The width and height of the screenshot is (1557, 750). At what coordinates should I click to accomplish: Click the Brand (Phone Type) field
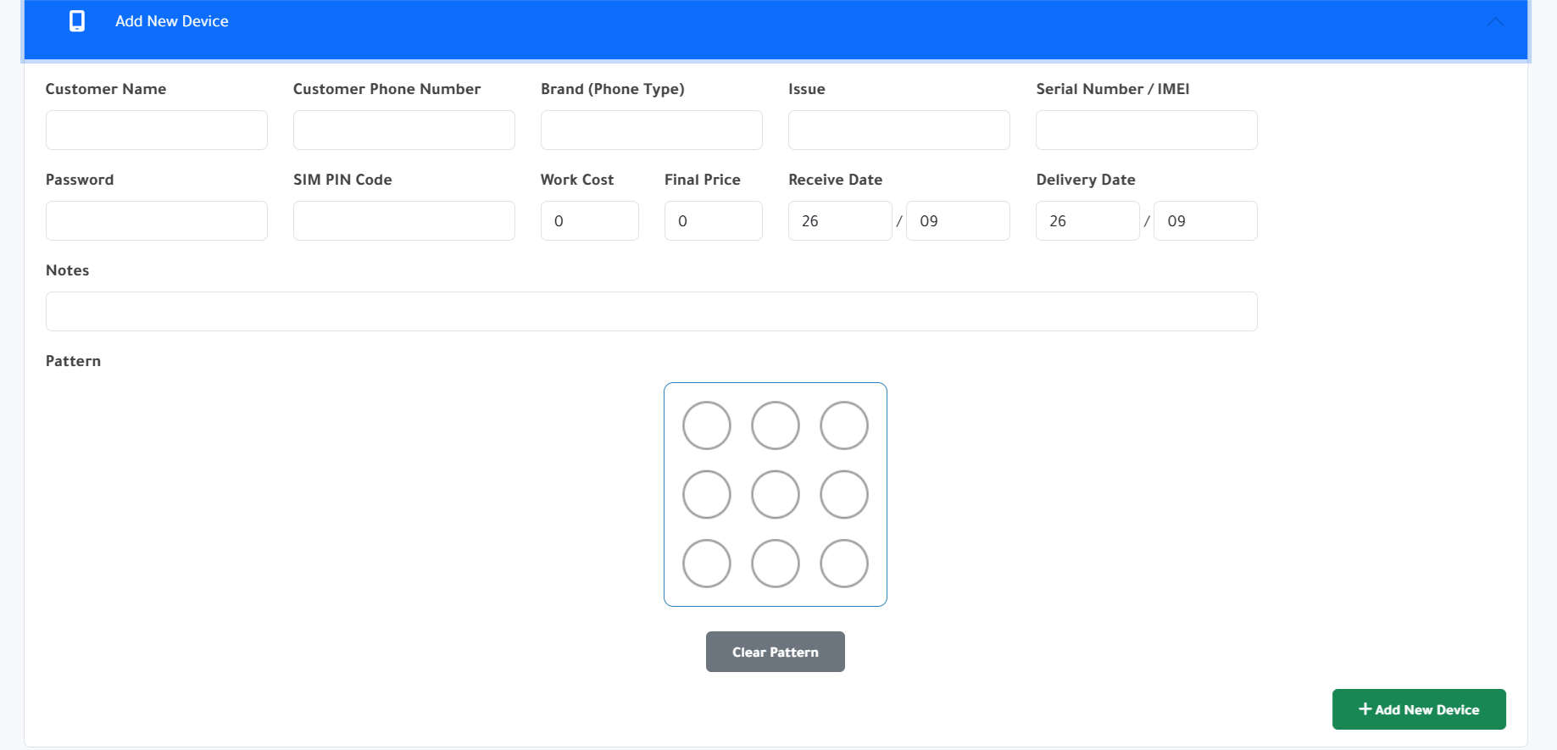651,131
